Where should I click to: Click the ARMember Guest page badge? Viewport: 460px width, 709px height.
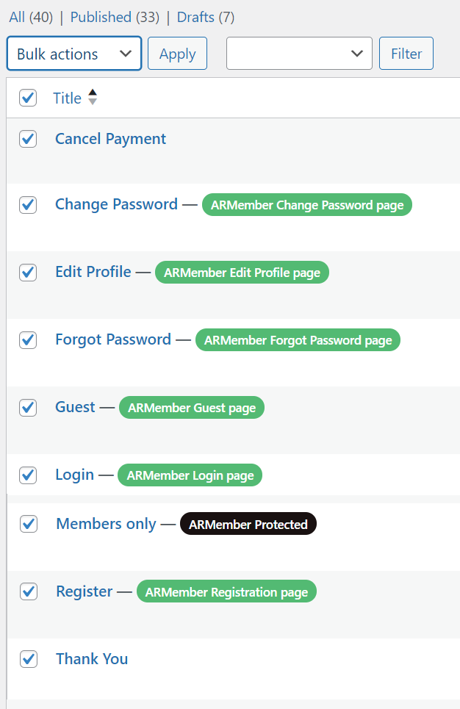pos(191,408)
